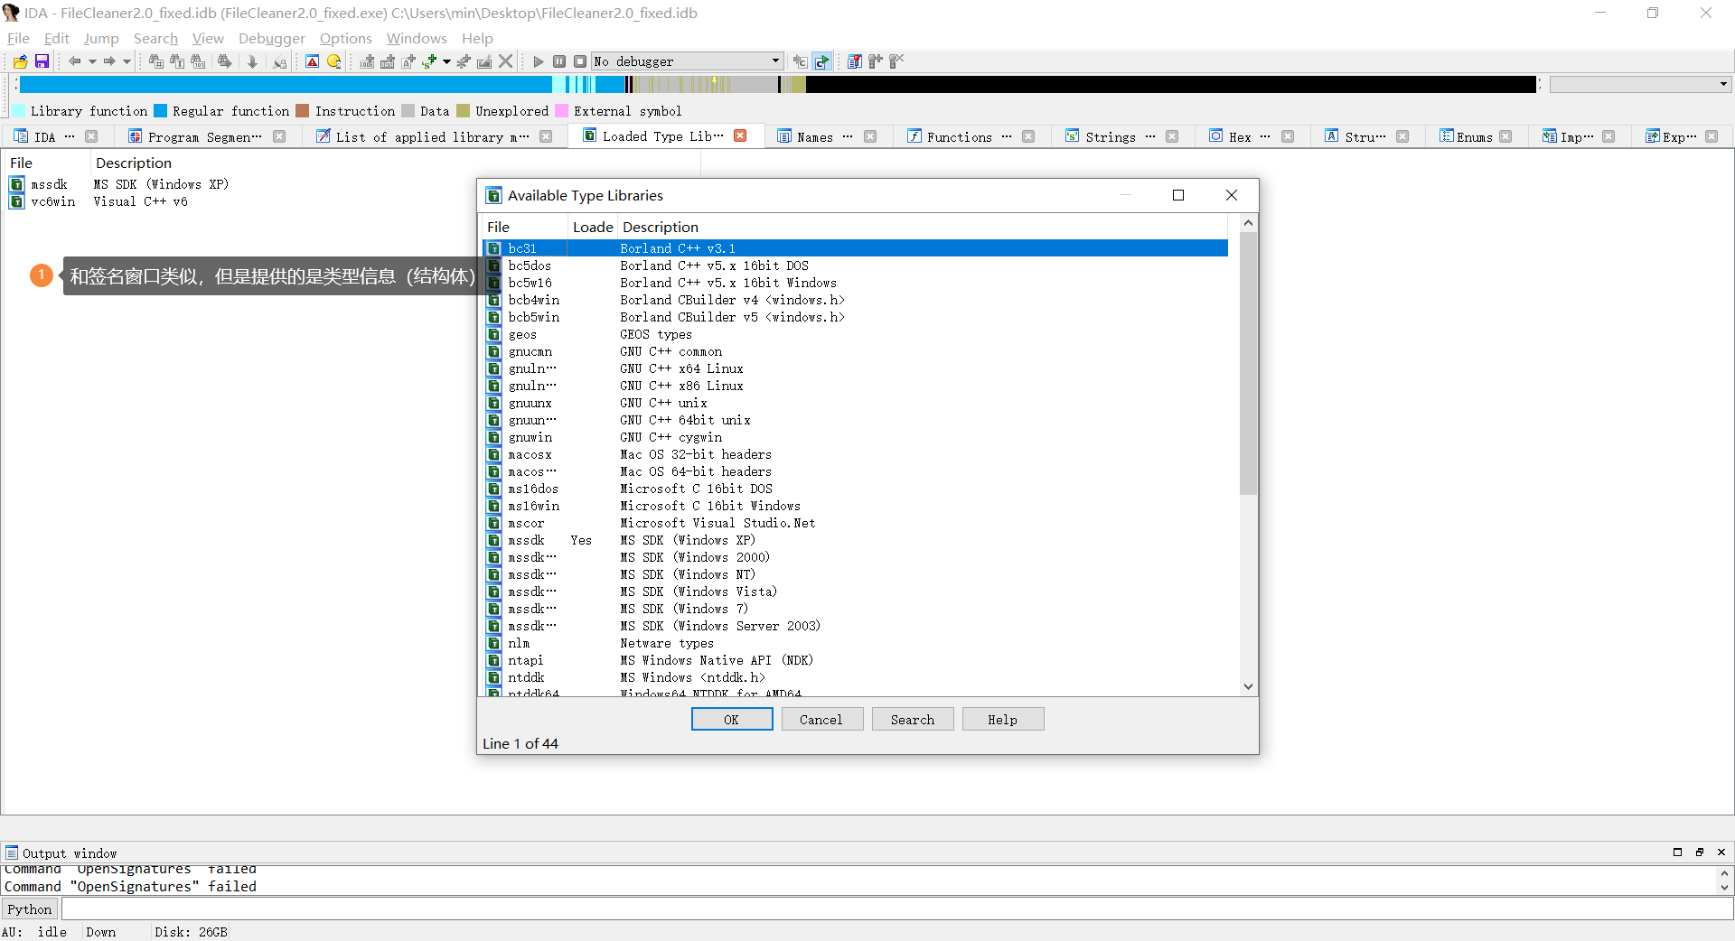Select MS SDK (Windows 7) row

(857, 609)
